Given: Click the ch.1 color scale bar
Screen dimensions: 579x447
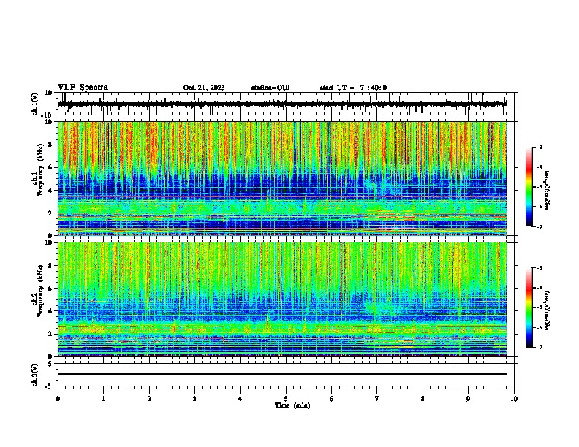Looking at the screenshot, I should 529,187.
